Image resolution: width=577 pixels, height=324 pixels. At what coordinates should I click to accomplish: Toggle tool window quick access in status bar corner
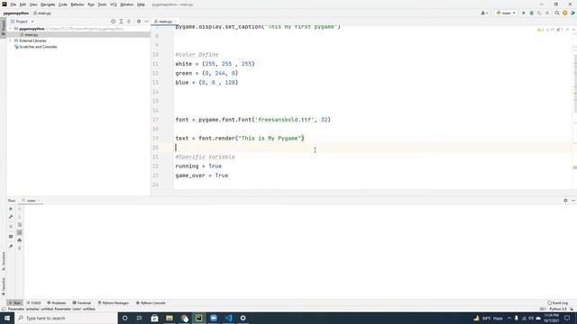4,309
